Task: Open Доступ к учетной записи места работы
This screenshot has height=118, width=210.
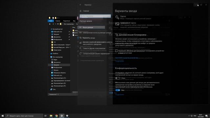Action: (x=97, y=43)
